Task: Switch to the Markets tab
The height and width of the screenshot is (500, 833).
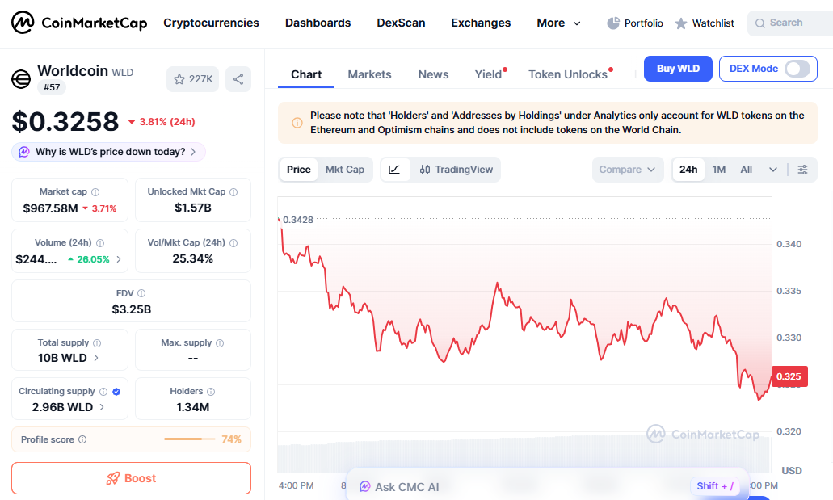Action: (x=369, y=74)
